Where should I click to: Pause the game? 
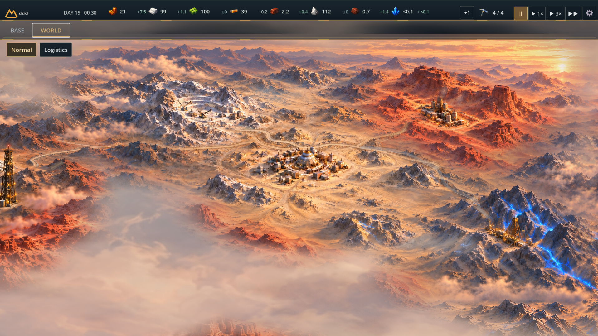click(x=521, y=13)
